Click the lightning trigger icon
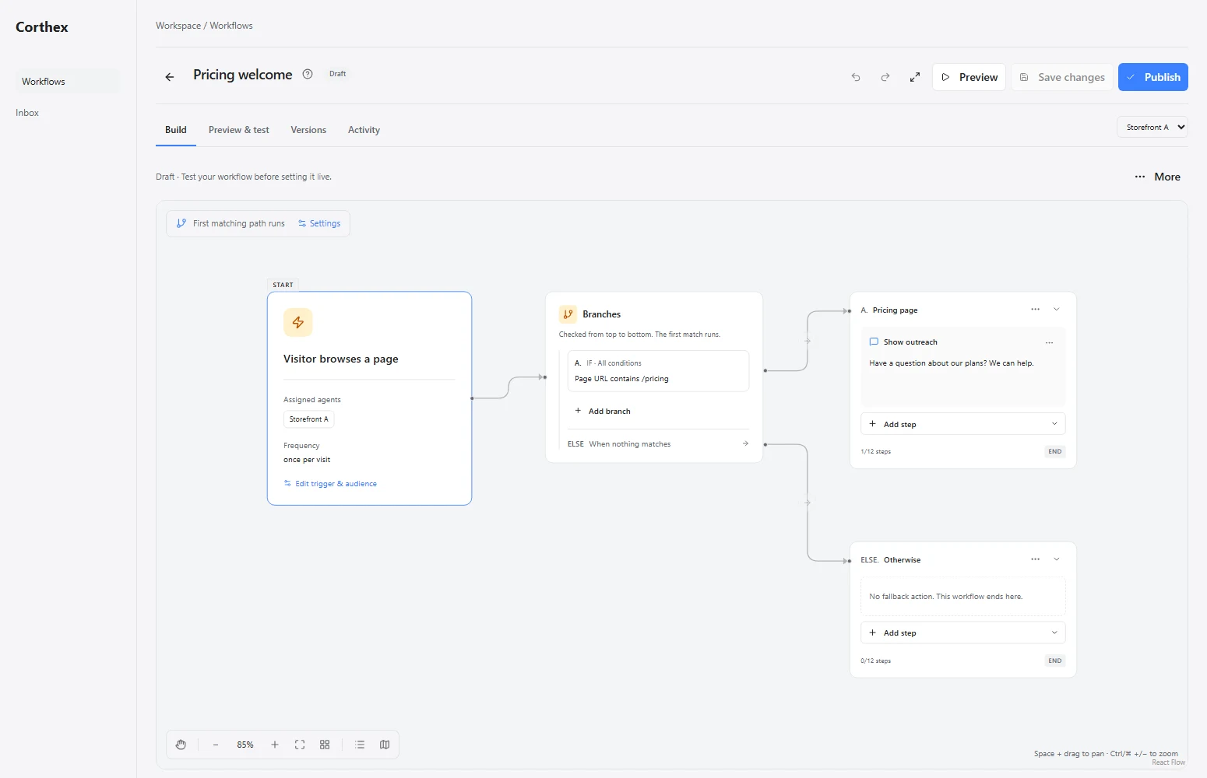The height and width of the screenshot is (778, 1207). (298, 322)
